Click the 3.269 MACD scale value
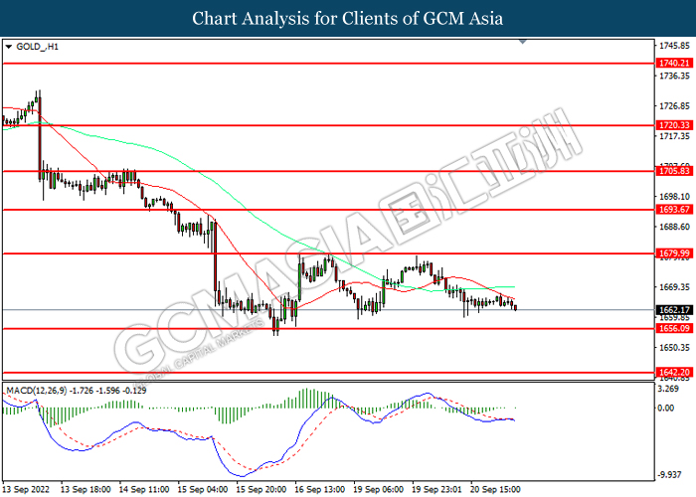Image resolution: width=696 pixels, height=497 pixels. click(669, 390)
